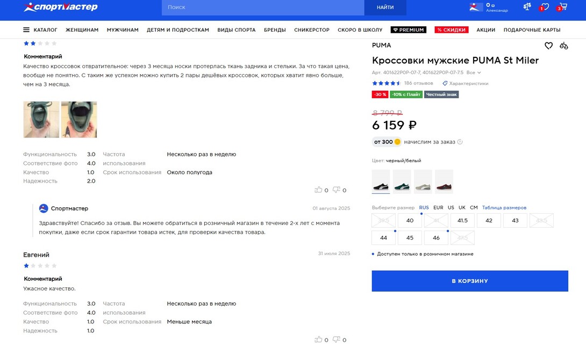Open ВИДЫ СПОРТА menu section

point(237,30)
